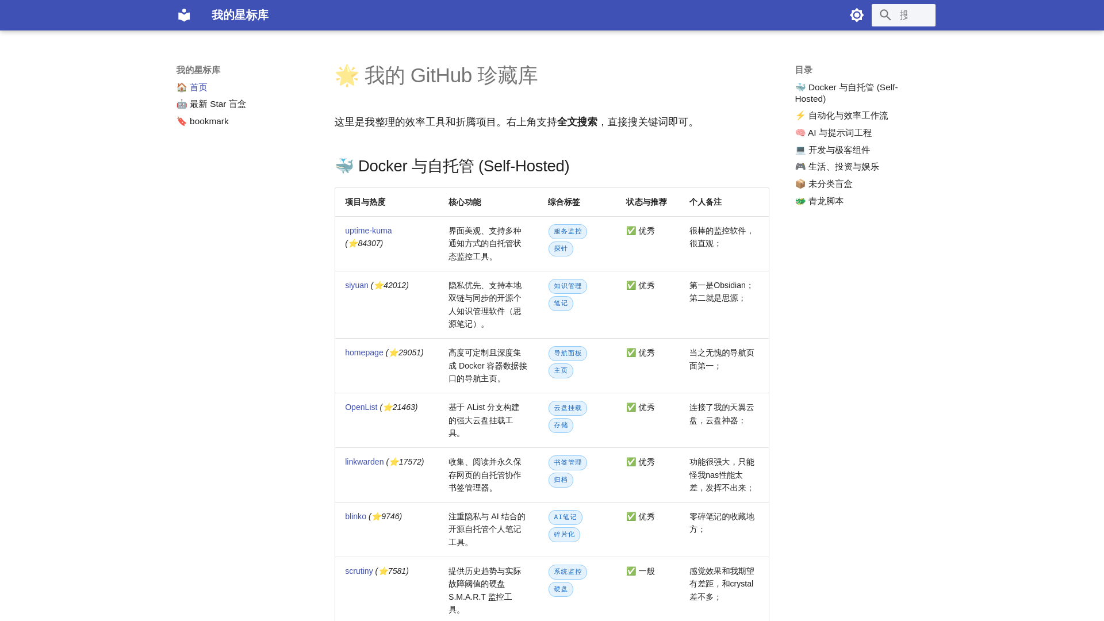Viewport: 1104px width, 621px height.
Task: Click the 碎片化 tag
Action: 564,535
